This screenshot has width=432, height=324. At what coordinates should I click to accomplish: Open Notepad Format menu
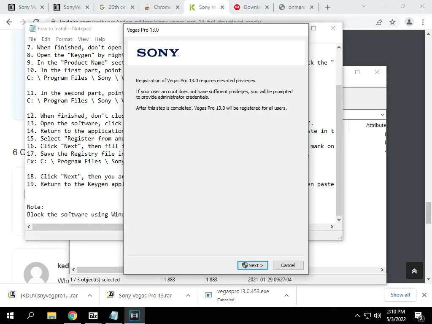pyautogui.click(x=64, y=39)
